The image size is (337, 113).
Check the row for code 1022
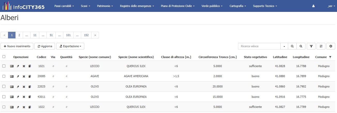[x=4, y=107]
